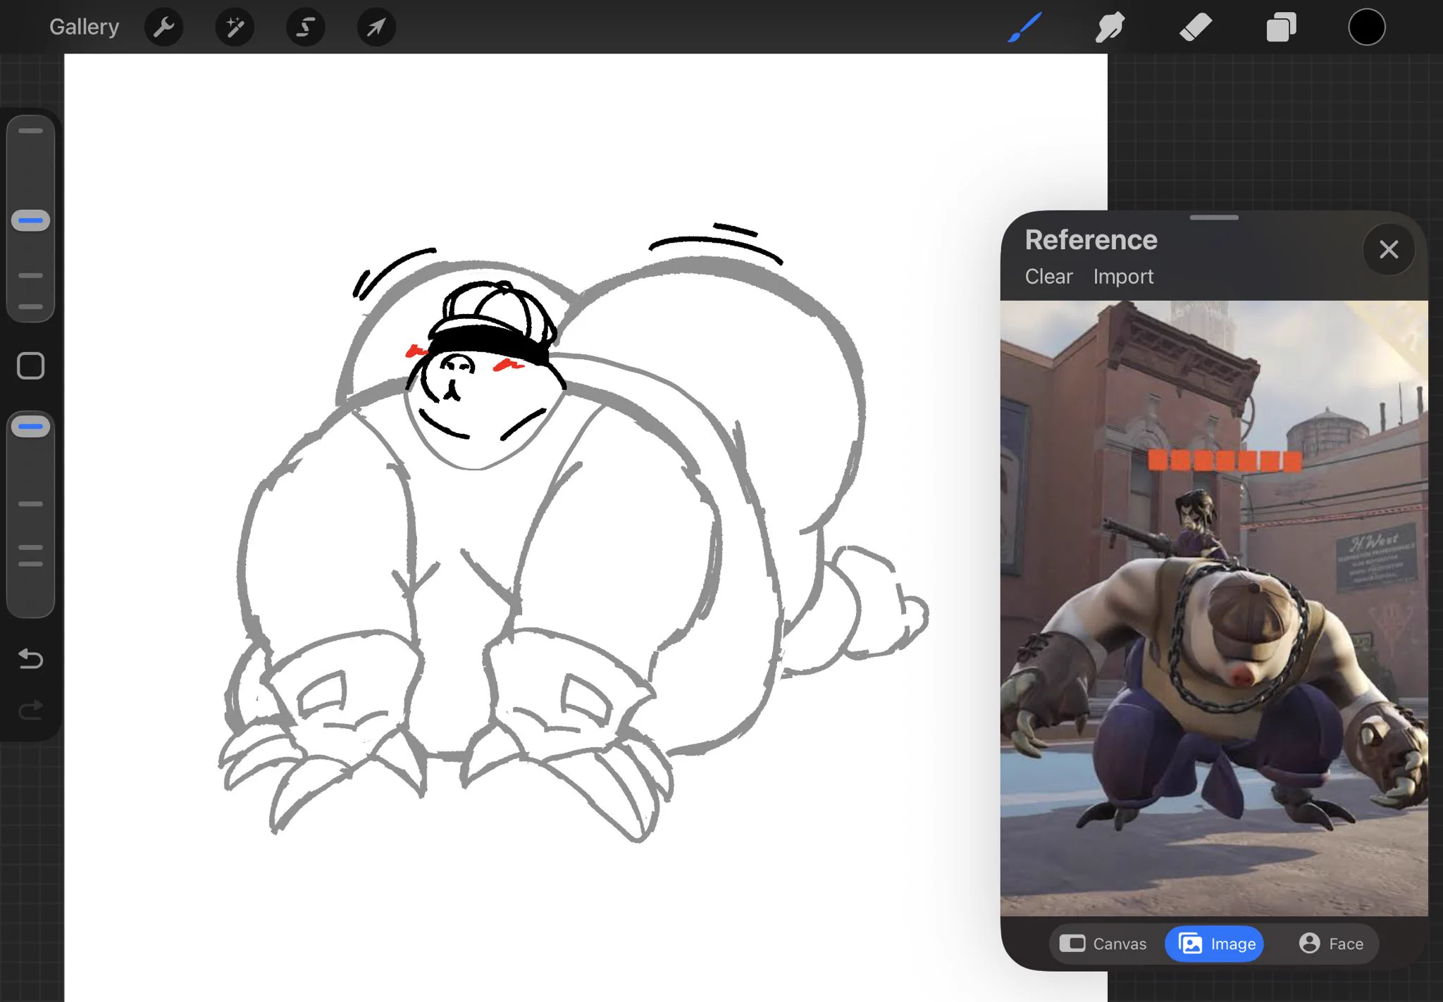Clear the reference image
The width and height of the screenshot is (1443, 1002).
click(x=1048, y=277)
